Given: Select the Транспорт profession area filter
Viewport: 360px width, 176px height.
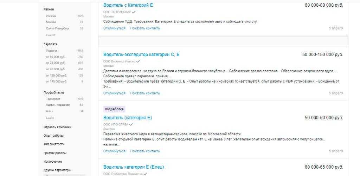Looking at the screenshot, I should click(53, 99).
